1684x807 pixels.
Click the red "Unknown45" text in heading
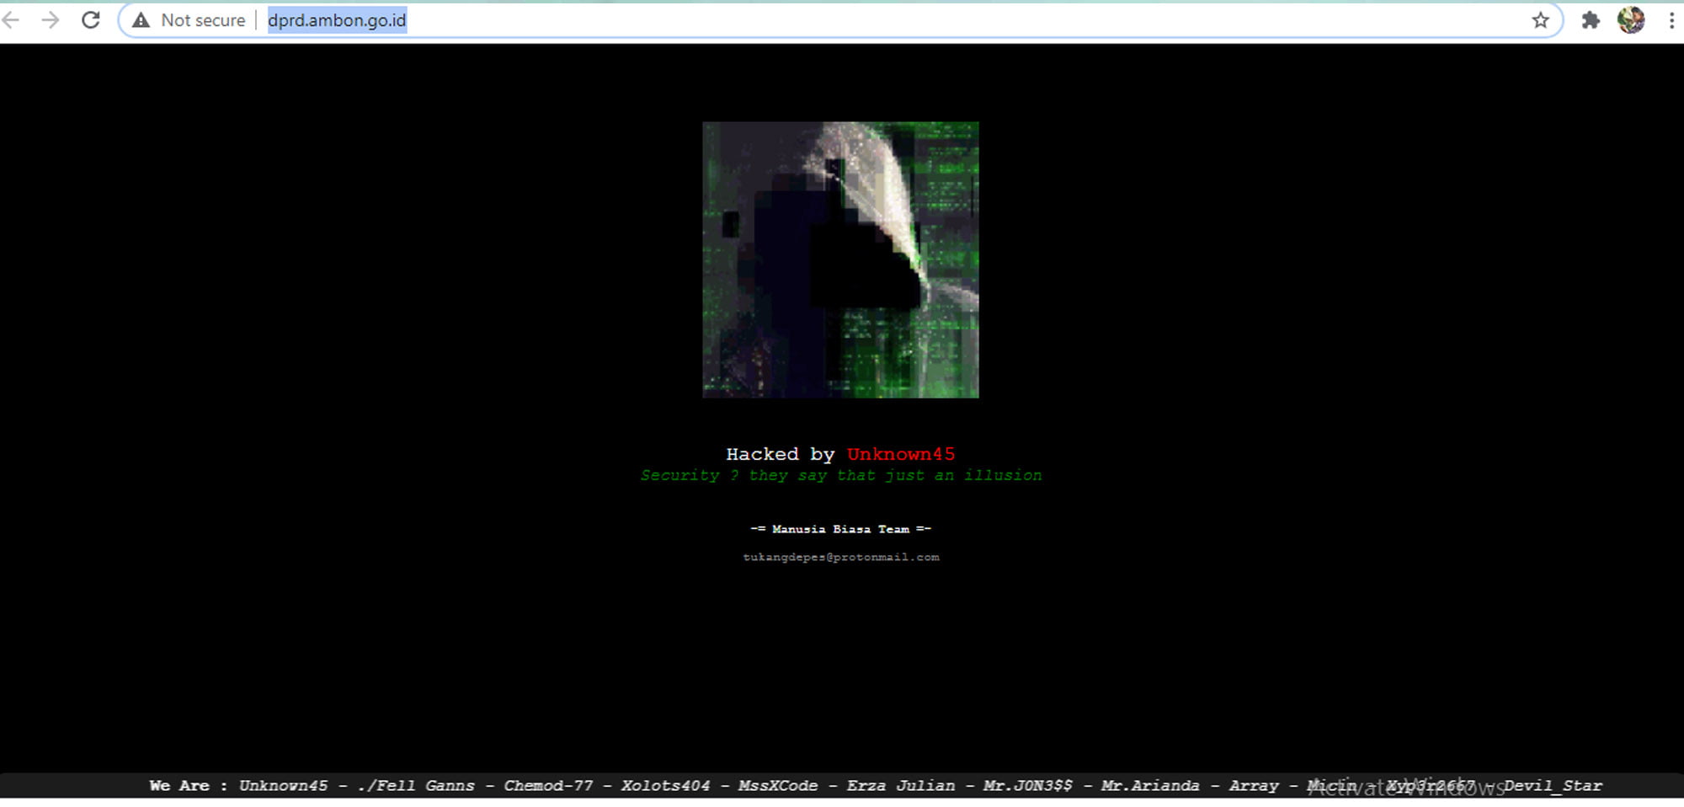point(900,454)
